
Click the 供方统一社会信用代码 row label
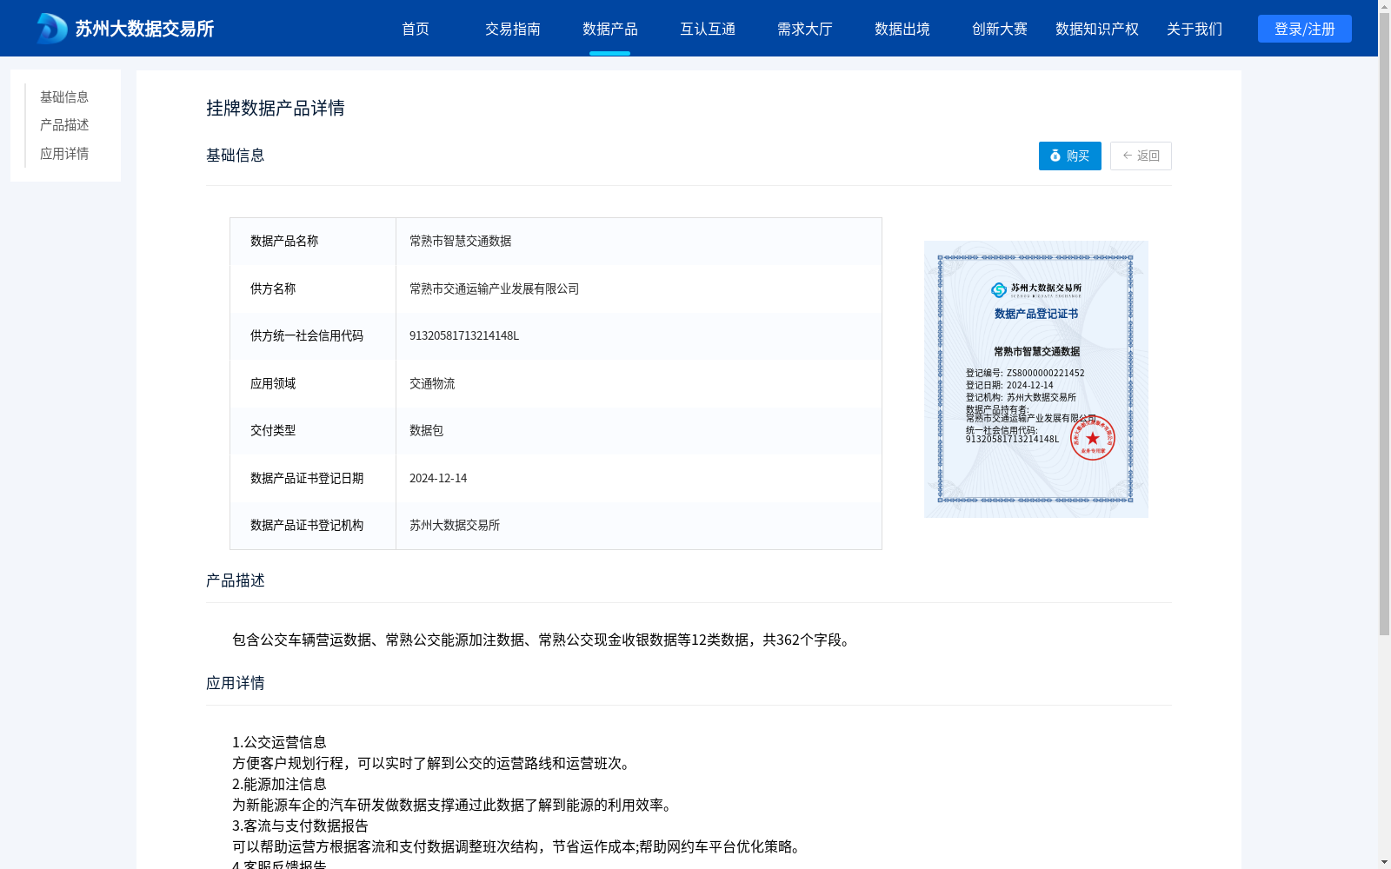coord(307,335)
